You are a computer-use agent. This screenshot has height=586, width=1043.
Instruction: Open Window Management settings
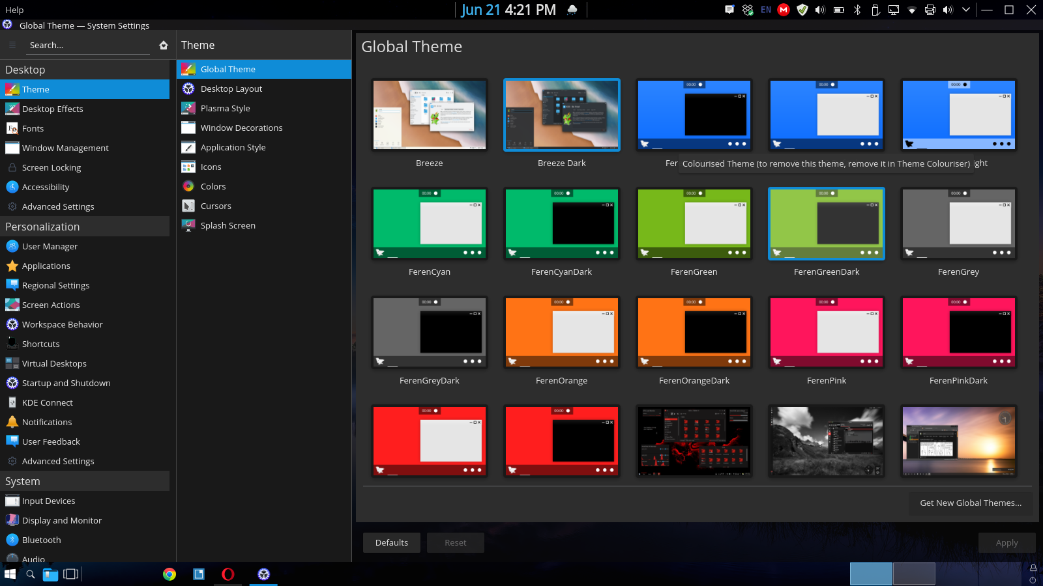coord(85,148)
